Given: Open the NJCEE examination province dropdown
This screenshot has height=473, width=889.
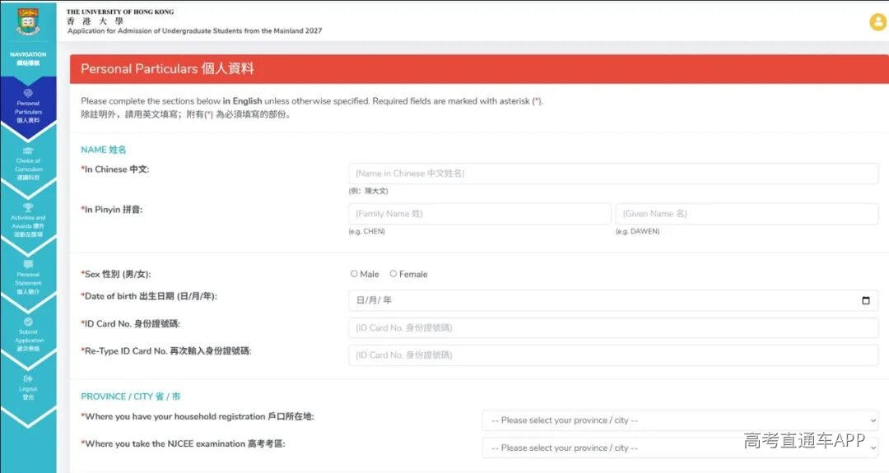Looking at the screenshot, I should pyautogui.click(x=681, y=447).
